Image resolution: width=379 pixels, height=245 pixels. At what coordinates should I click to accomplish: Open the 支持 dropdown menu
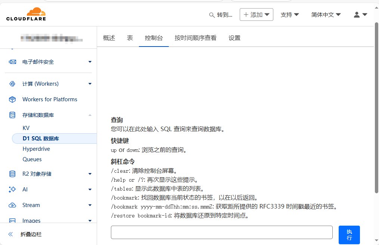(x=289, y=15)
